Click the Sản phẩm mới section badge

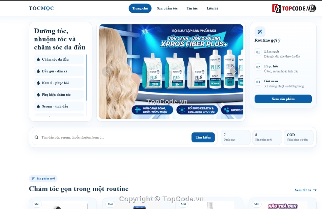(x=43, y=179)
